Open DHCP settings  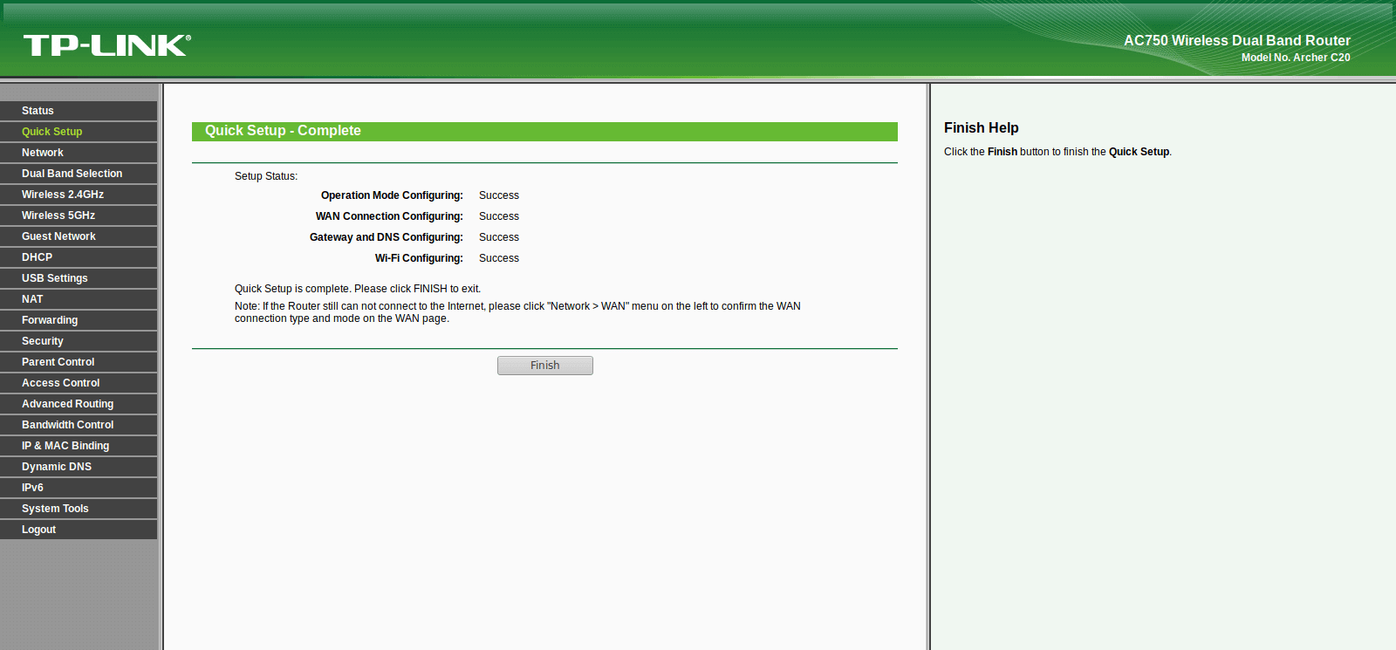tap(79, 257)
